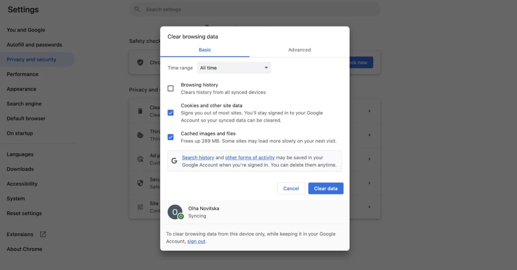Open About Chrome page
The width and height of the screenshot is (517, 270).
point(25,249)
